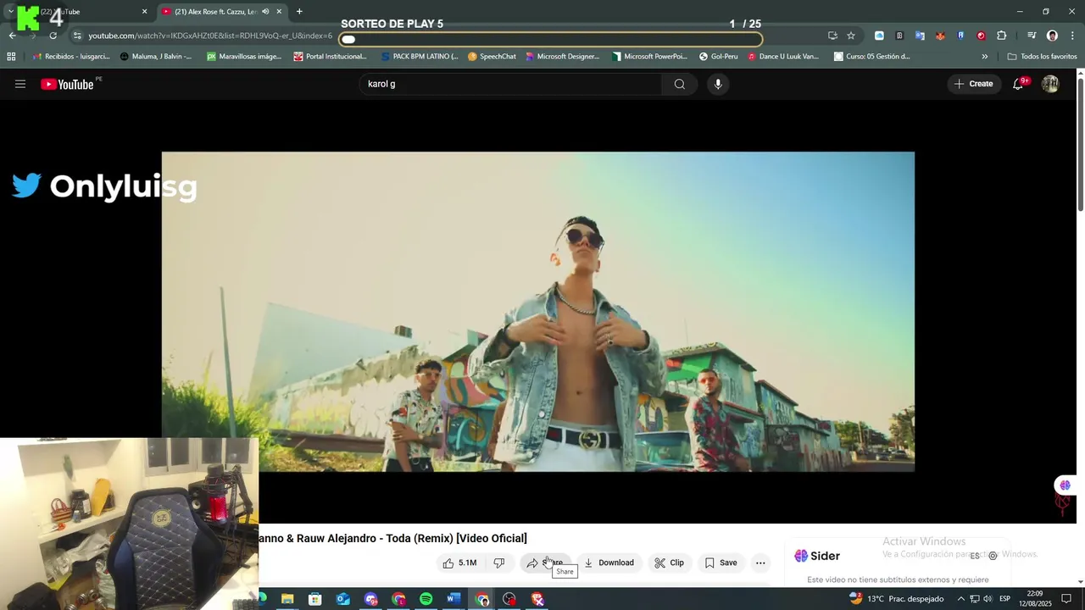Expand hidden bookmarks chevron
The image size is (1085, 610).
click(984, 57)
